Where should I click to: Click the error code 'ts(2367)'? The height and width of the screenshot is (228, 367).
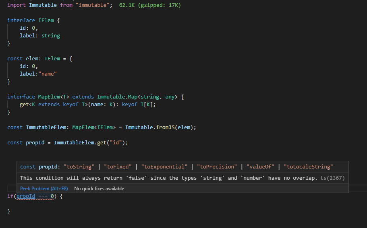(332, 178)
